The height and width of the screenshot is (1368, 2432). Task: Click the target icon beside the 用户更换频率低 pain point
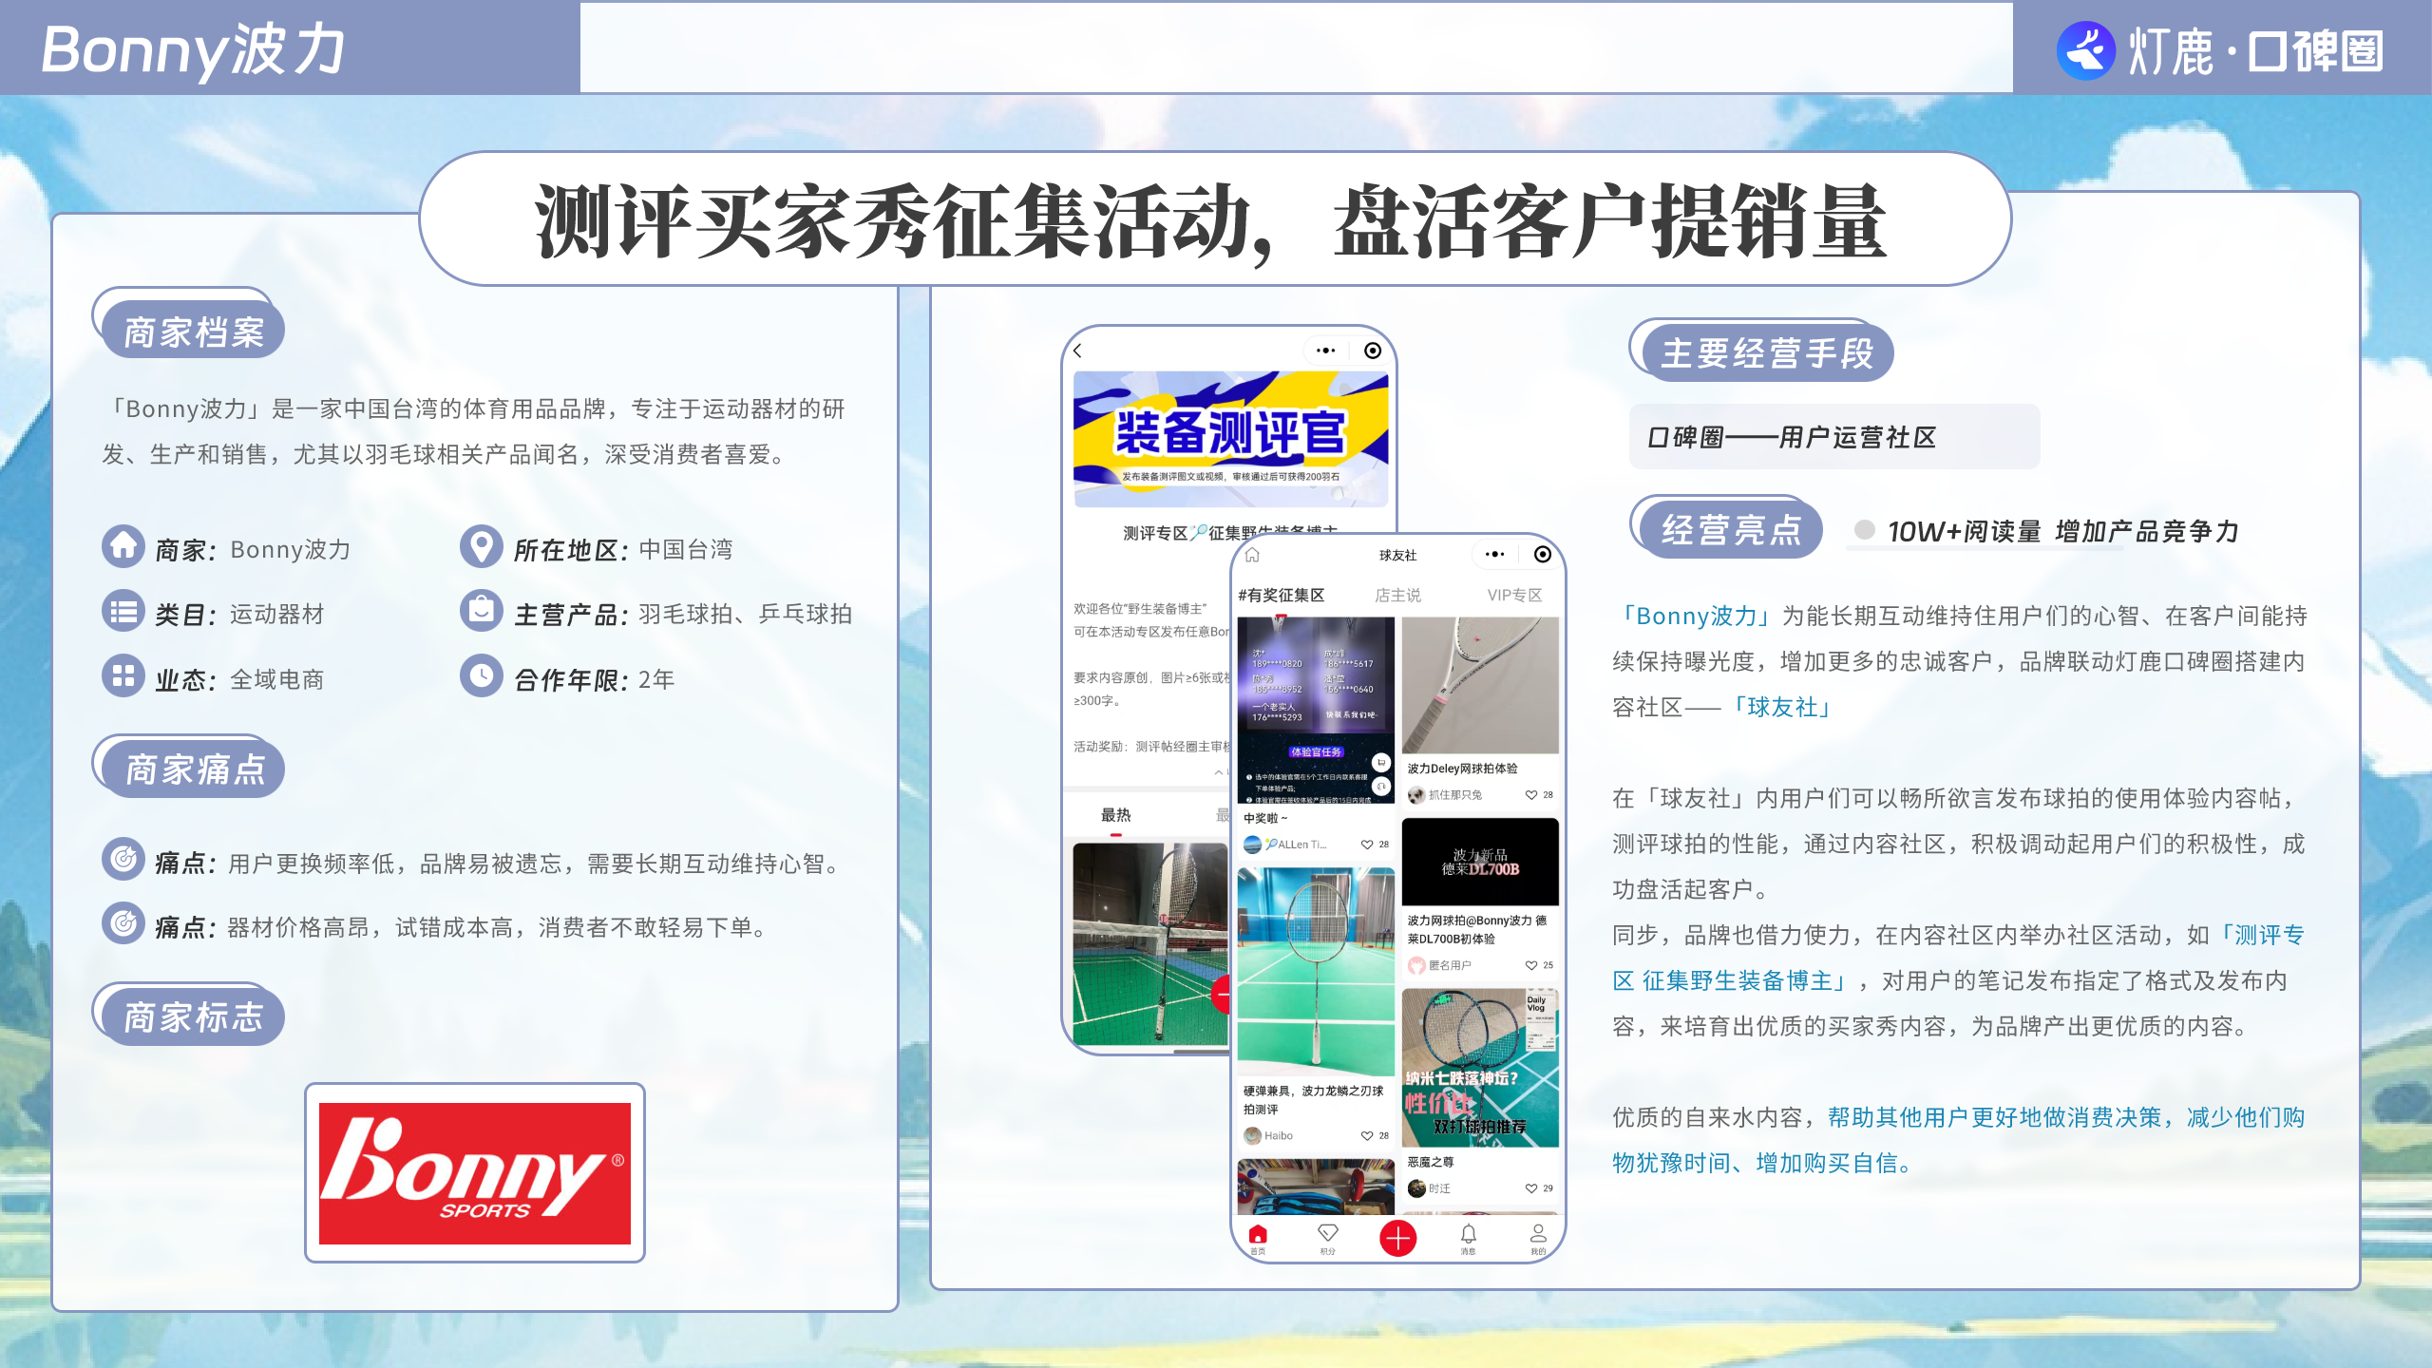pyautogui.click(x=123, y=859)
